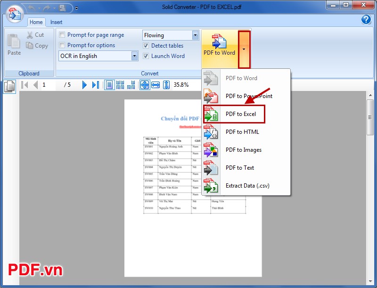Switch to the Home ribbon tab
Viewport: 377px width, 288px height.
pos(36,22)
